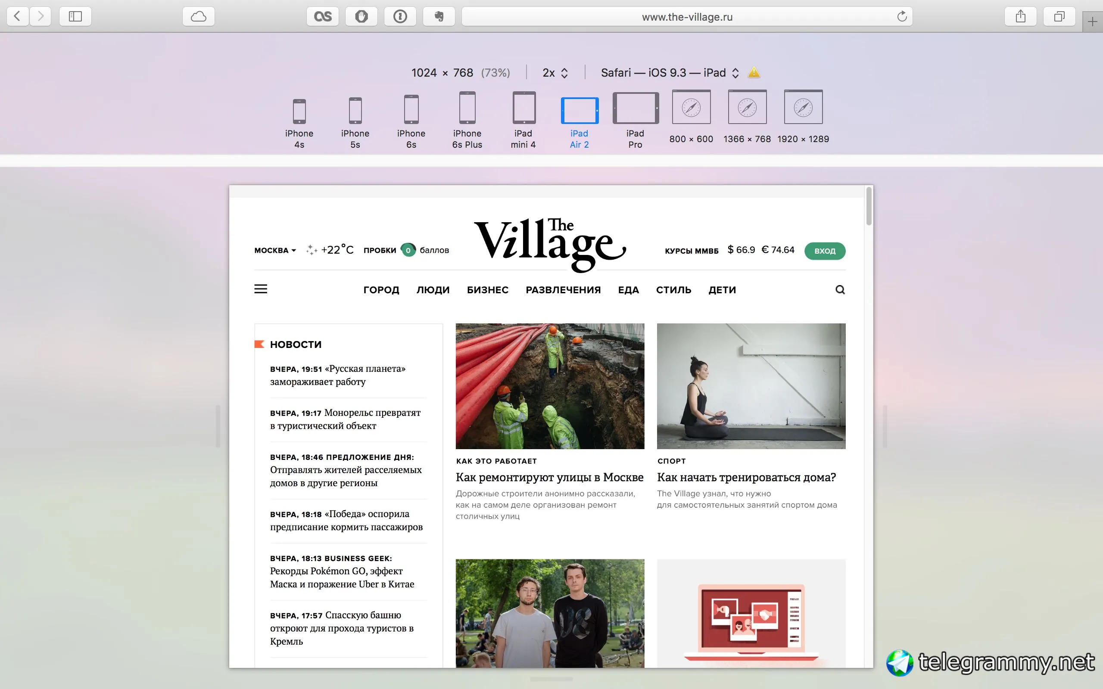Screen dimensions: 1103x689
Task: Select the iPhone 4s device preset
Action: pos(299,112)
